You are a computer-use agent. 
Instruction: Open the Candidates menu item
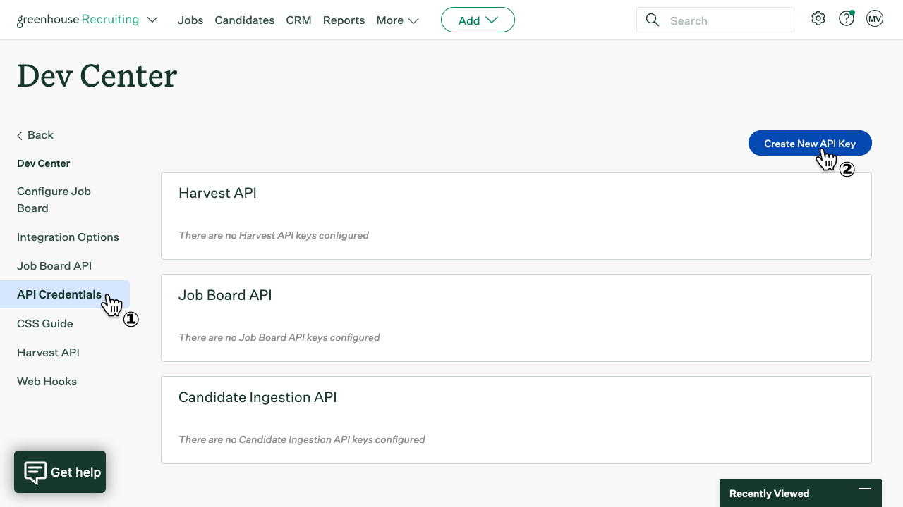coord(244,20)
